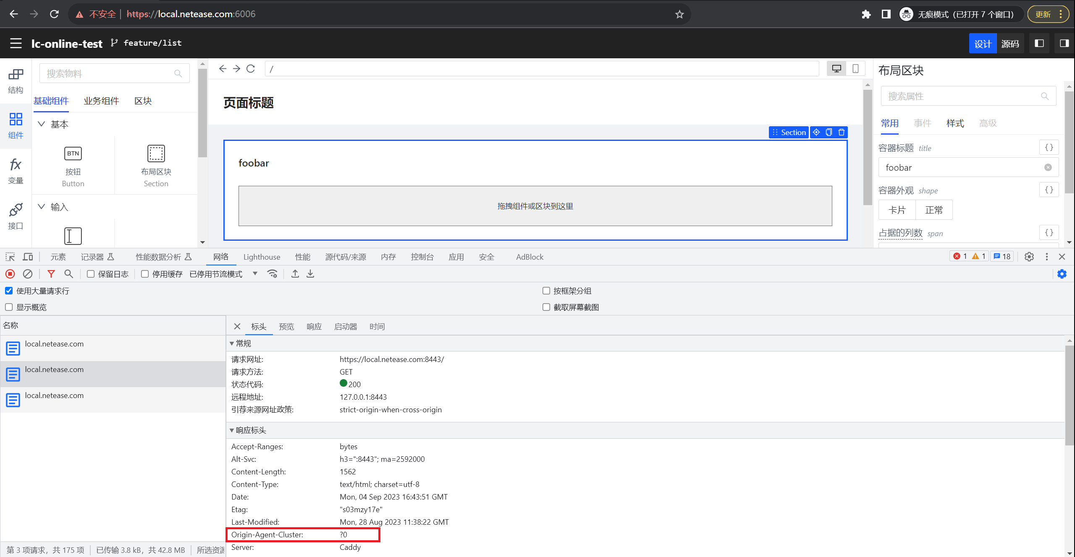Open the 结构 panel in the left sidebar
This screenshot has height=557, width=1075.
(16, 81)
